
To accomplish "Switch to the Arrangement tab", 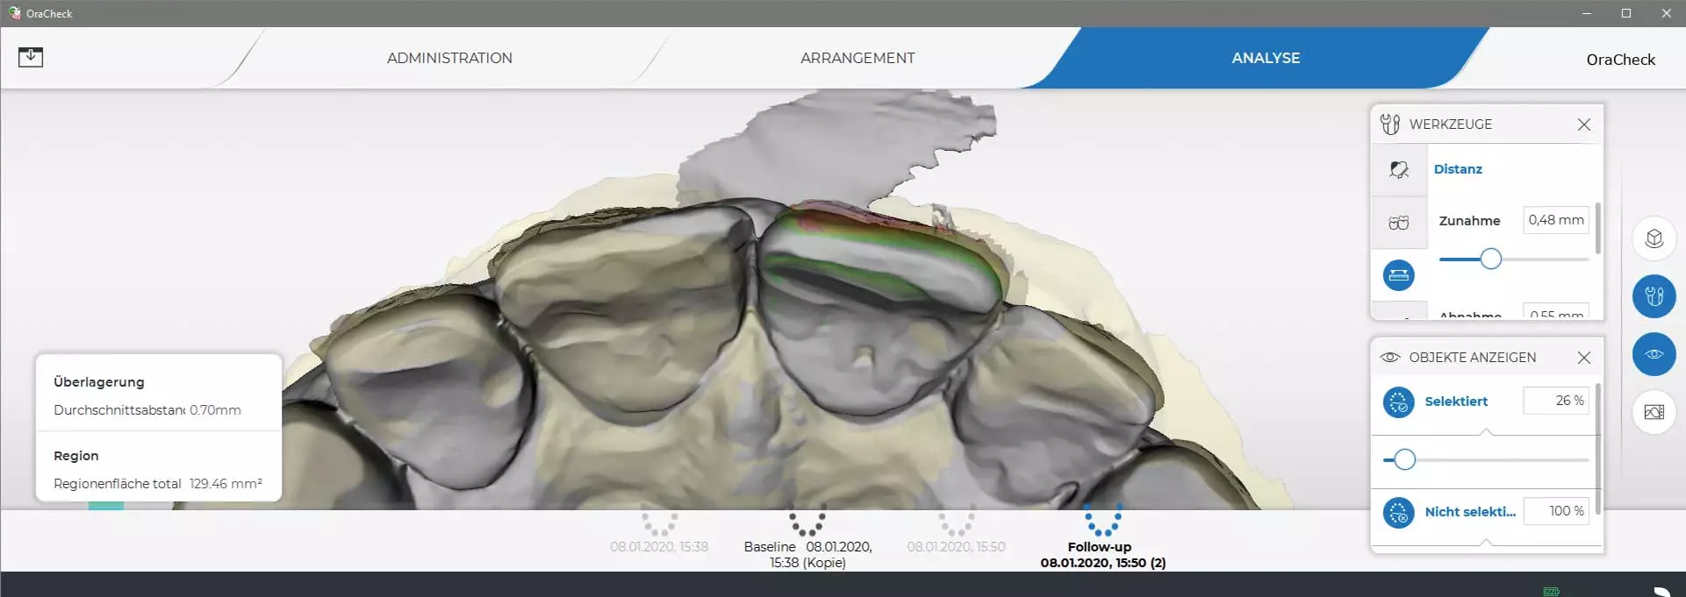I will point(857,58).
